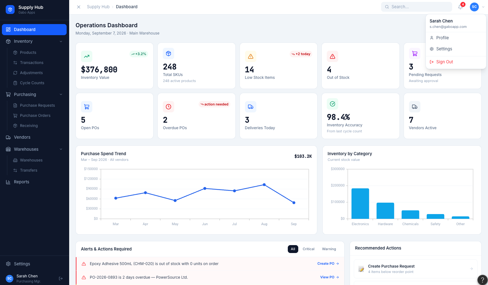Click the Deliveries Today truck icon
The width and height of the screenshot is (488, 285).
251,107
